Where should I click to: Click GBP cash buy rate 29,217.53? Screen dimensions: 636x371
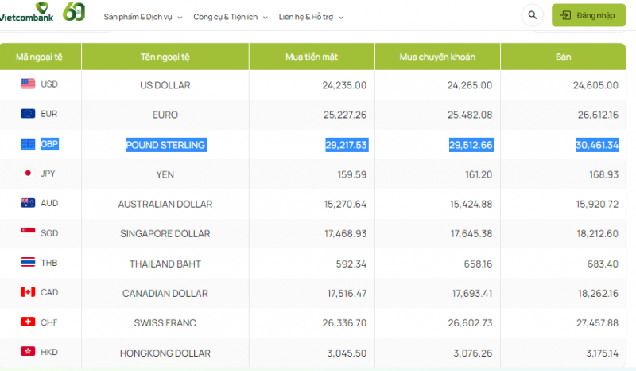347,145
